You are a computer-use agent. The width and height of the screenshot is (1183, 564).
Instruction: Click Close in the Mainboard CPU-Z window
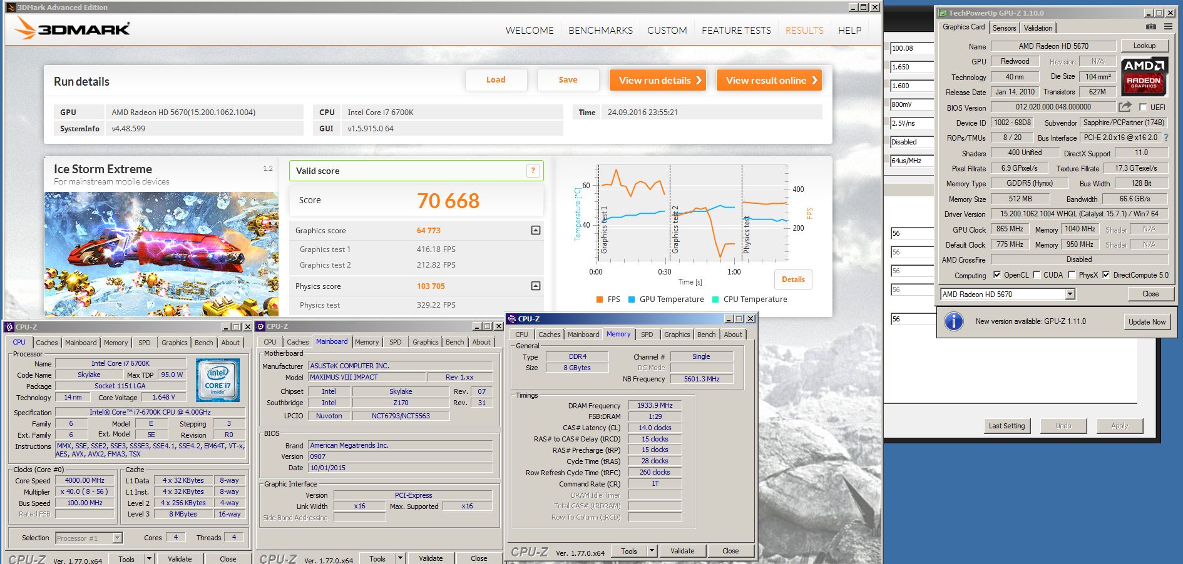point(479,558)
